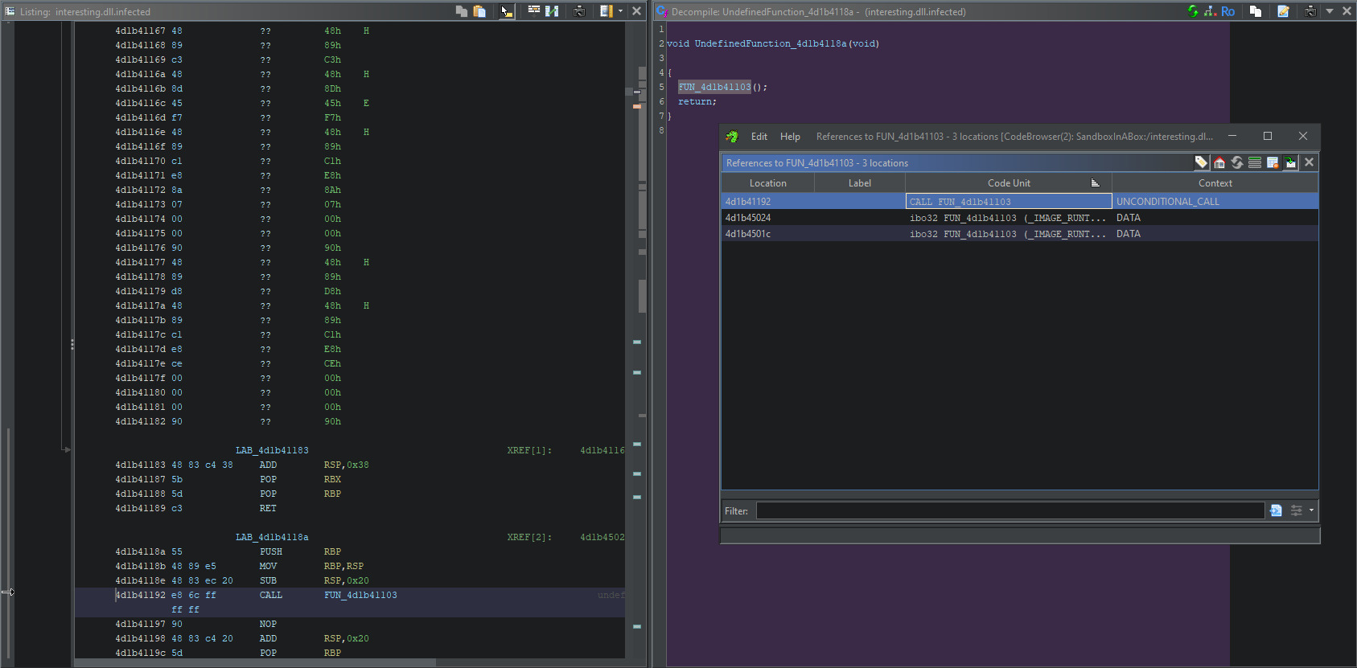
Task: Open the Help menu in the References window
Action: (790, 137)
